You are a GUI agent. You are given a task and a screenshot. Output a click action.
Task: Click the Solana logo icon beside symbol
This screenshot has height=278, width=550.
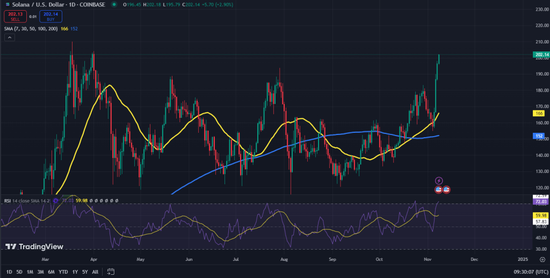(x=7, y=4)
